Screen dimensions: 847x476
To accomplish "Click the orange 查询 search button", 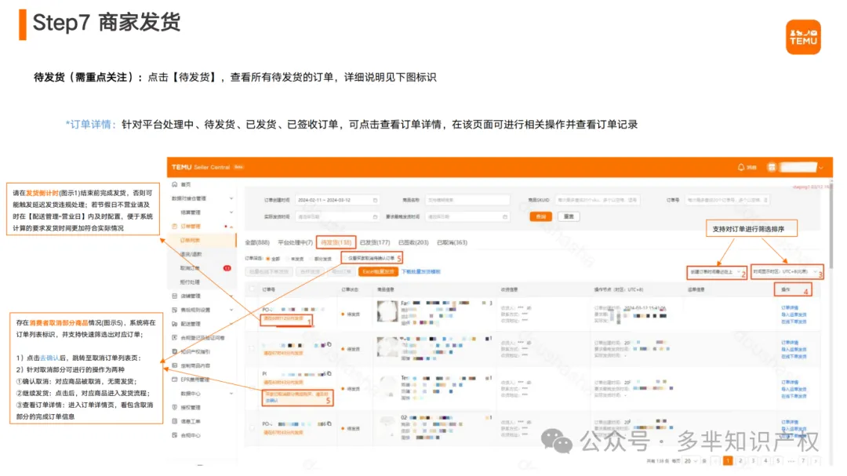I will click(540, 216).
